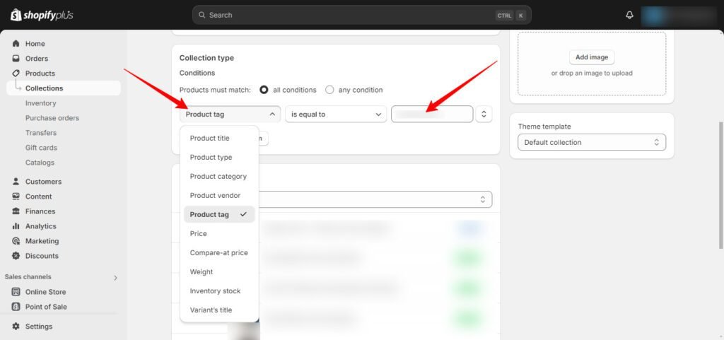Choose Product category from the list
The height and width of the screenshot is (340, 724).
[x=219, y=176]
